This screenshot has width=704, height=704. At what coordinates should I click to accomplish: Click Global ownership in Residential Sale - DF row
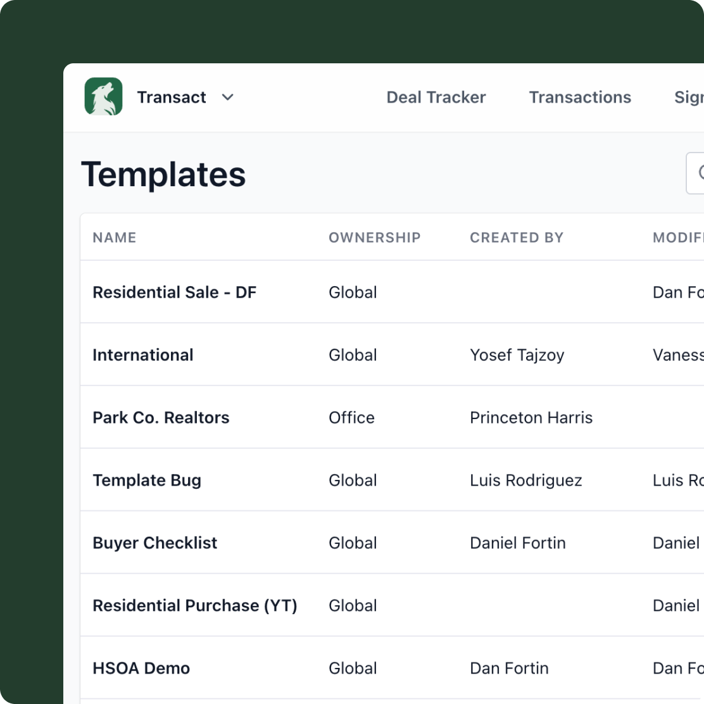[353, 292]
